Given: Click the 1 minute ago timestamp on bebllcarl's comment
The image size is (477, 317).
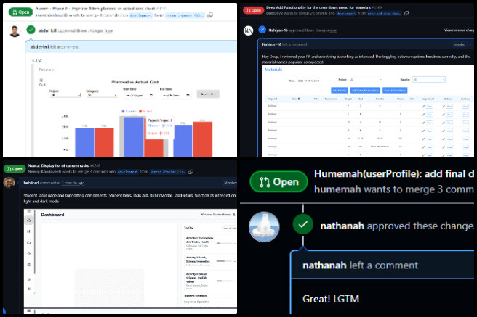Looking at the screenshot, I should (73, 183).
